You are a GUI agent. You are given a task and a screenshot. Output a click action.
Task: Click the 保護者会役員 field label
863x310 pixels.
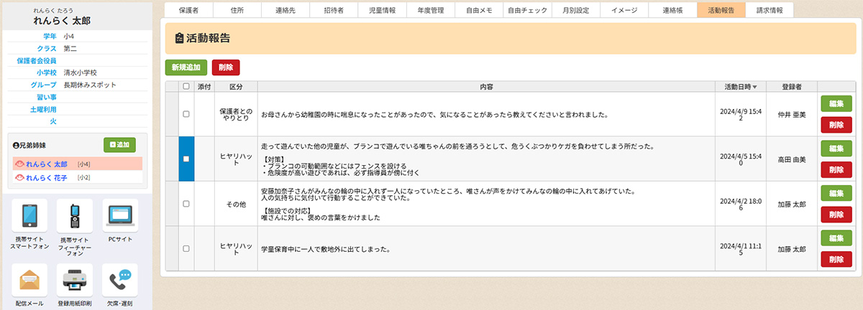(37, 60)
